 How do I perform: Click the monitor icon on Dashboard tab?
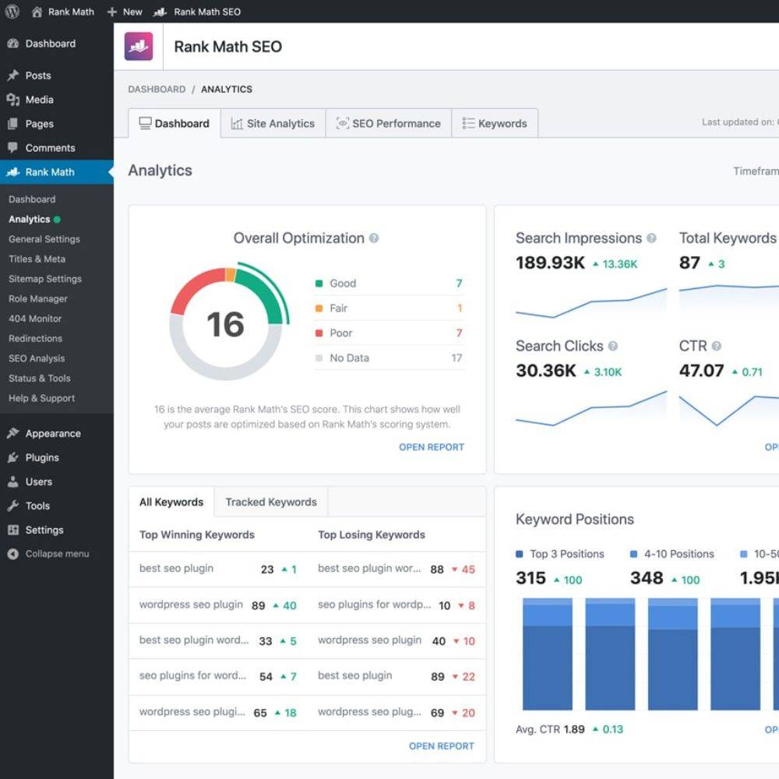(x=145, y=123)
